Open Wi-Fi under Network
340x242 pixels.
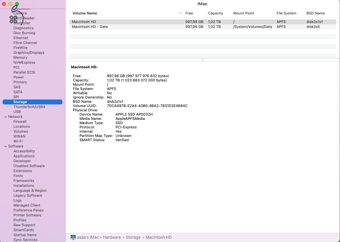tap(18, 141)
